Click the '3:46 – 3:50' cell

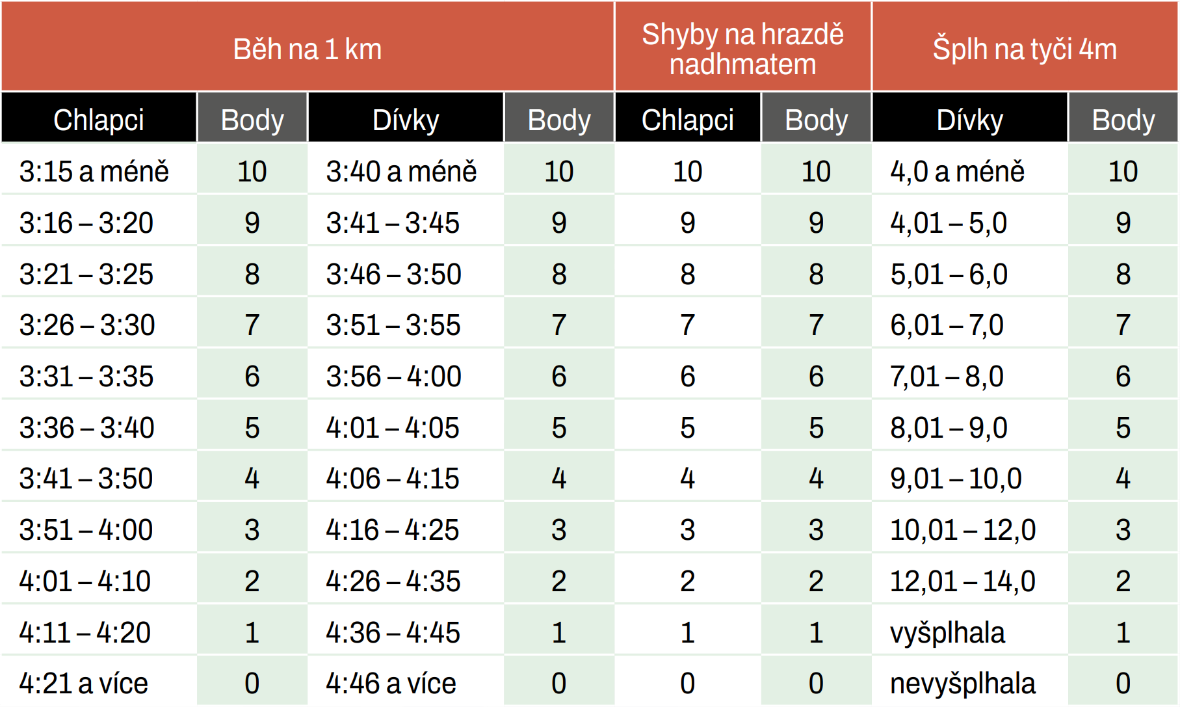tap(406, 271)
